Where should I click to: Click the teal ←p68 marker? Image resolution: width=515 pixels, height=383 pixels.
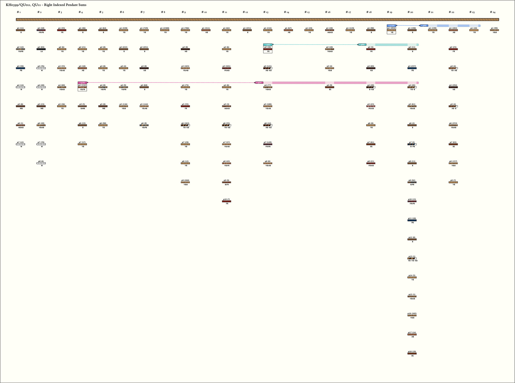pos(362,45)
